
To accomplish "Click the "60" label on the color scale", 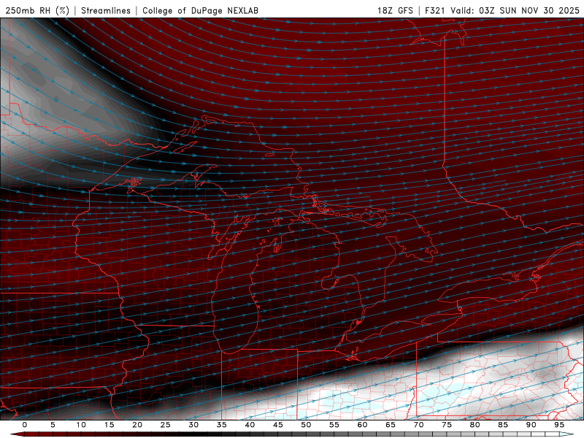I will [x=362, y=425].
